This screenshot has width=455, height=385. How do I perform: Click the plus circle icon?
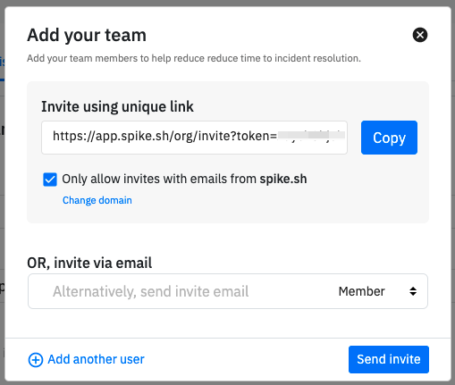(36, 360)
